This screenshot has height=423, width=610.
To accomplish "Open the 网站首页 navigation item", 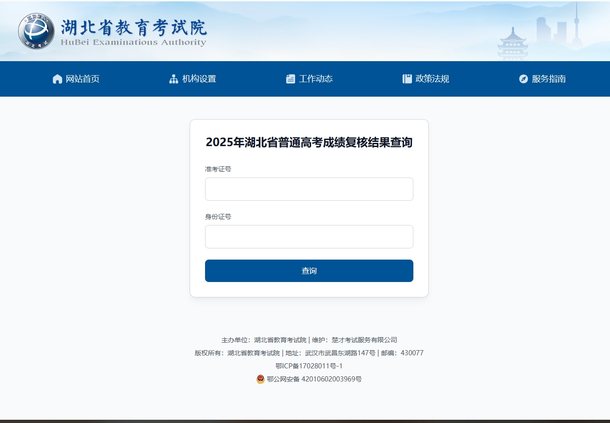I will 82,79.
